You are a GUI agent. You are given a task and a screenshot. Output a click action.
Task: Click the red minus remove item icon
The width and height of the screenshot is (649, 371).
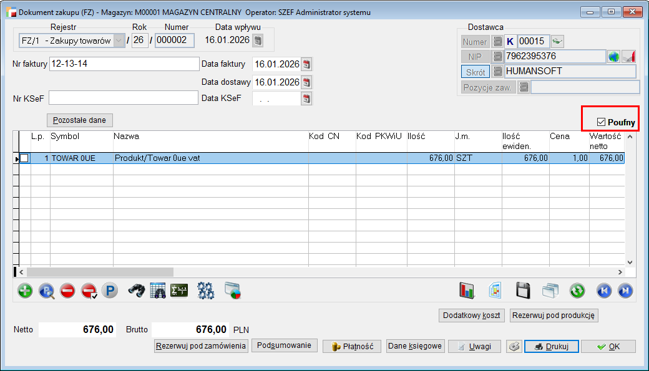coord(67,291)
